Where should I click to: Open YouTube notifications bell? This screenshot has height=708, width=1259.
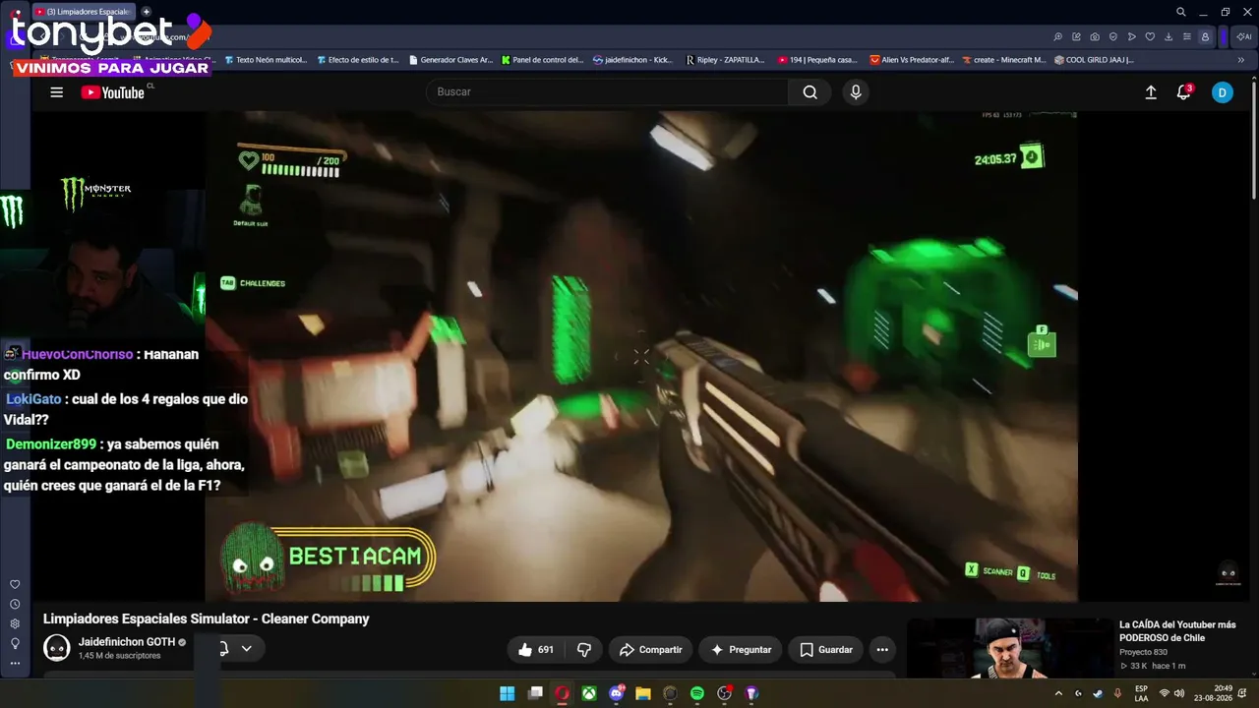tap(1184, 92)
